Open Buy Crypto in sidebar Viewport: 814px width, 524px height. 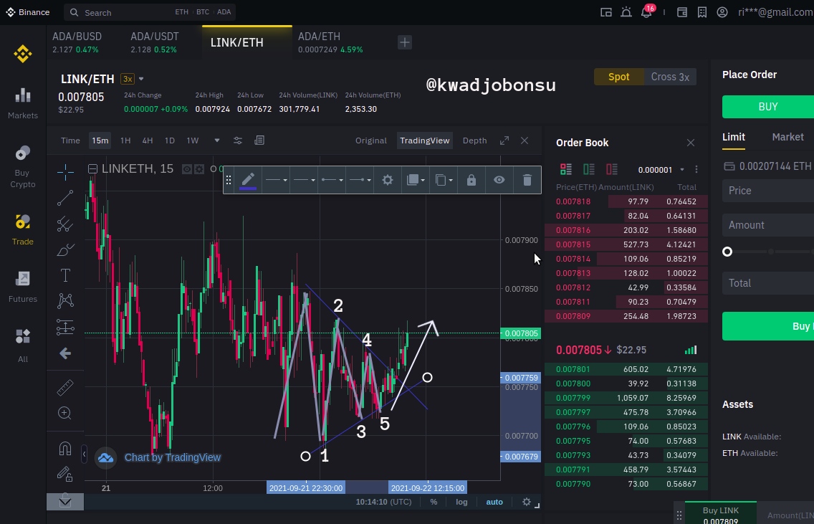coord(23,167)
